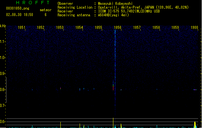Click the yellow power spike at 1853
The image size is (202, 128).
pyautogui.click(x=61, y=125)
